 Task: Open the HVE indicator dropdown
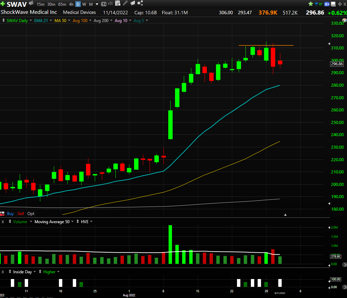[91, 221]
